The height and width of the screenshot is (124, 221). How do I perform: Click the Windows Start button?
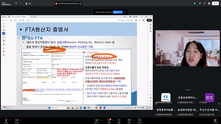[49, 108]
